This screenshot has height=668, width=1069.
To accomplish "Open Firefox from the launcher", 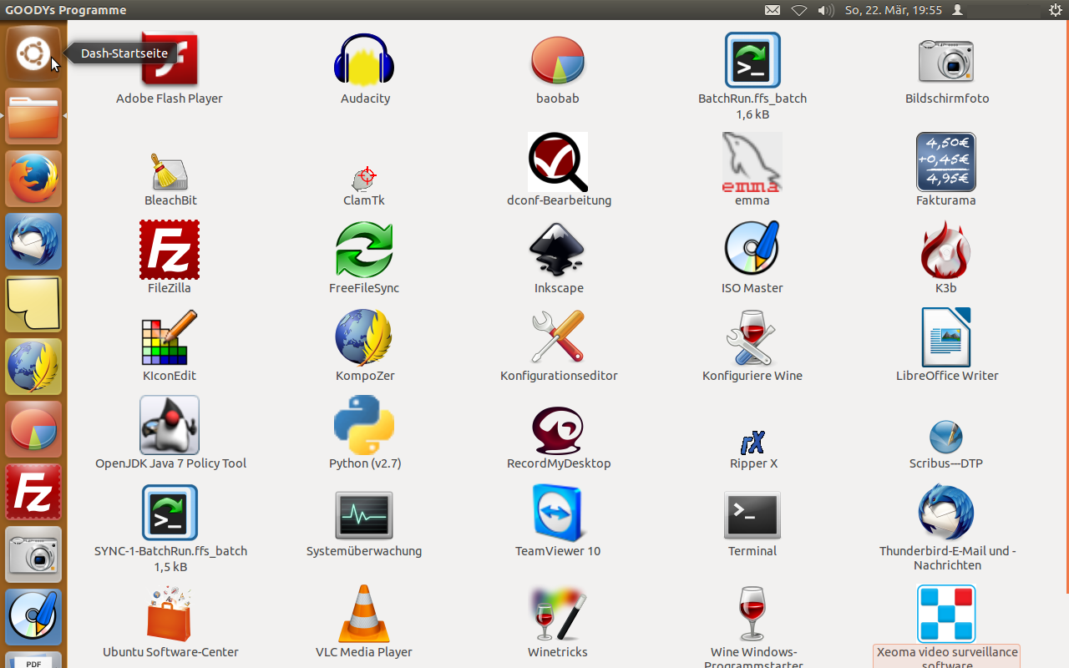I will click(x=33, y=179).
